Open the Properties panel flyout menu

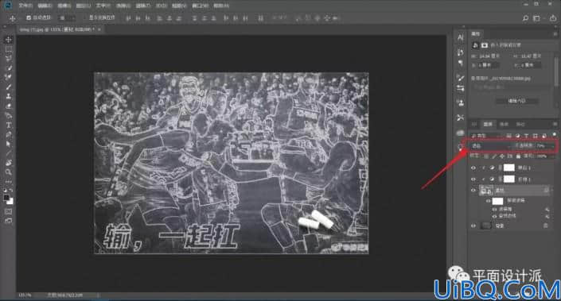(x=555, y=34)
